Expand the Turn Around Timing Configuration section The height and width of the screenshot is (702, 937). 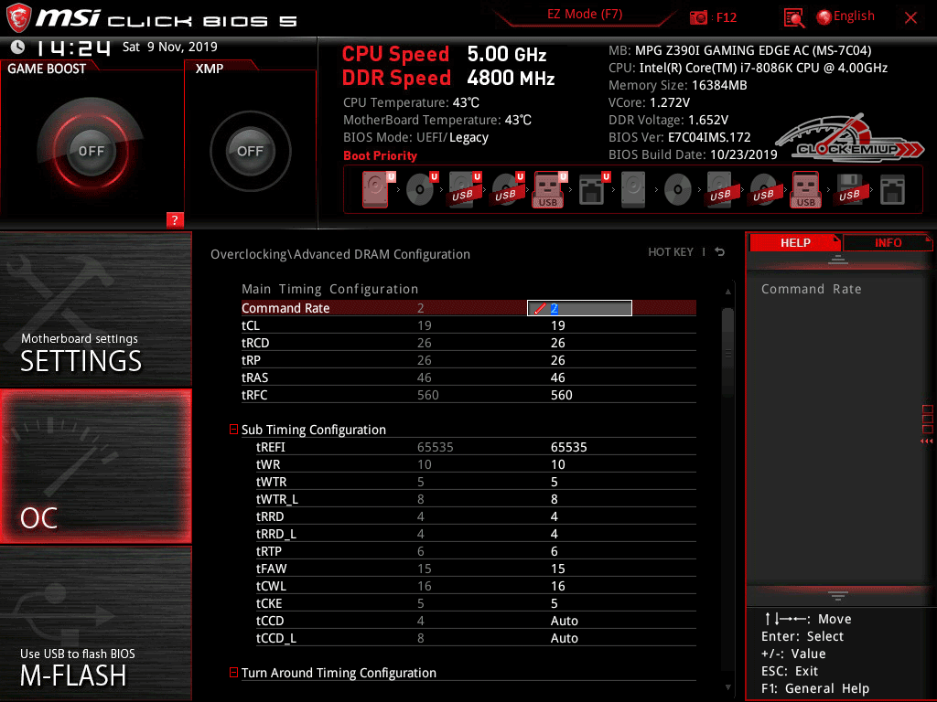pyautogui.click(x=233, y=673)
